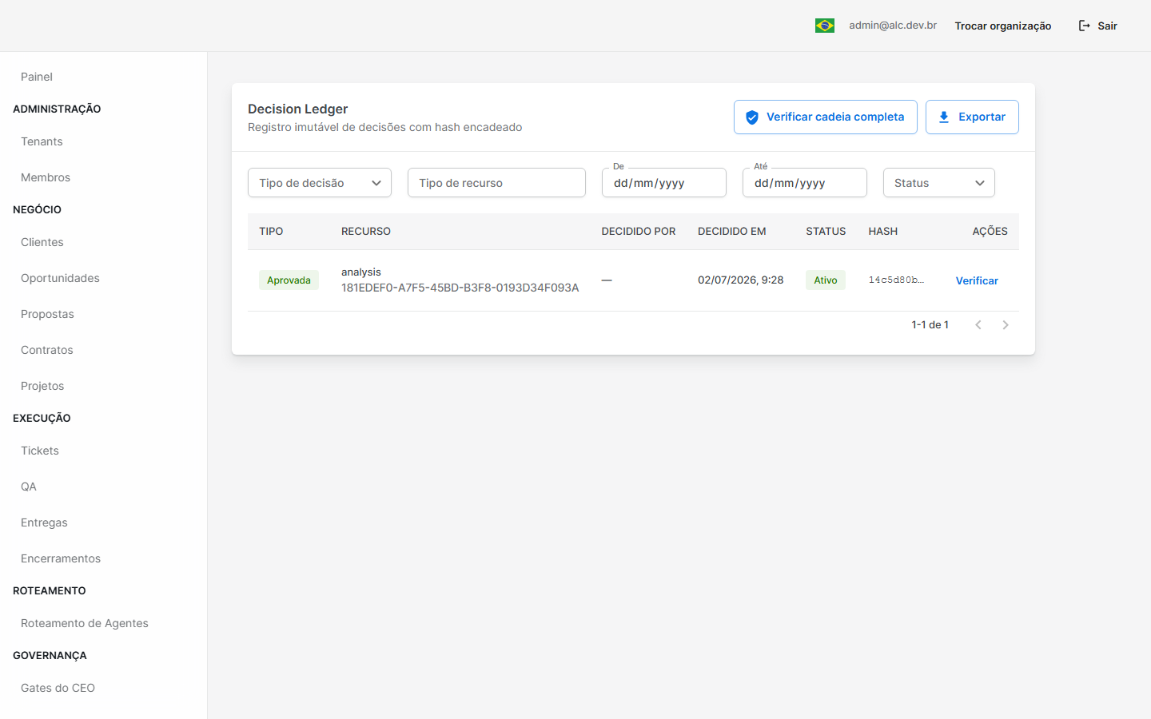
Task: Open Projetos in the sidebar
Action: 42,386
